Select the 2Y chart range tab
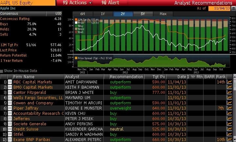 click(123, 14)
